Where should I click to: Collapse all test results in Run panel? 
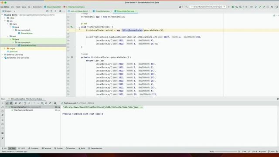29,103
